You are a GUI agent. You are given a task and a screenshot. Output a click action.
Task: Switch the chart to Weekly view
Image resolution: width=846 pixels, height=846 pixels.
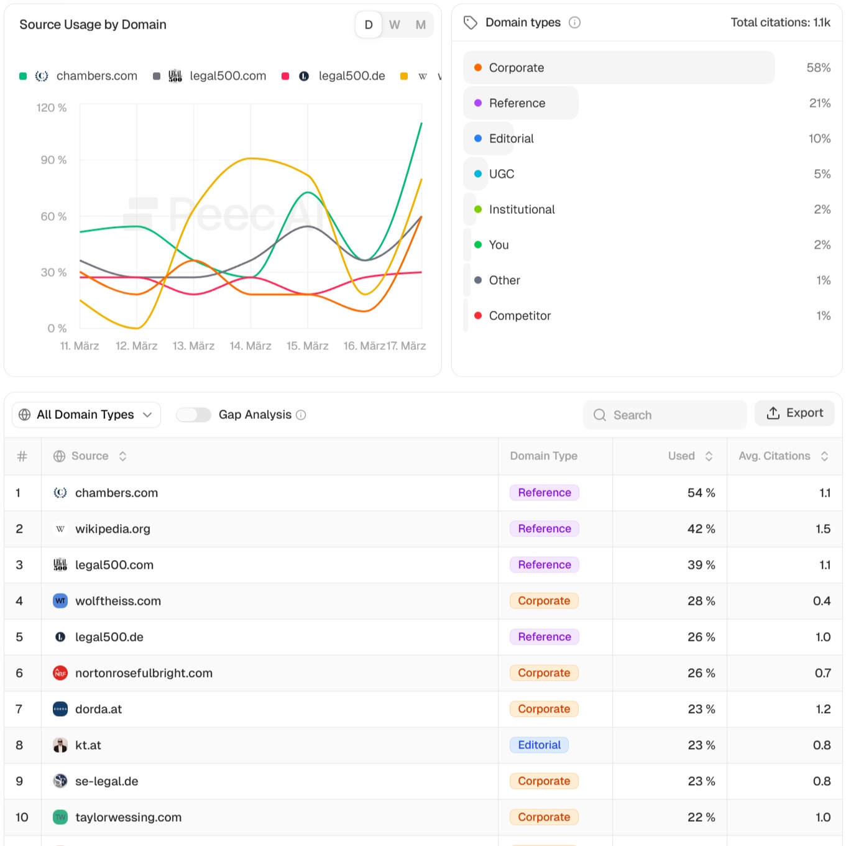click(x=394, y=25)
